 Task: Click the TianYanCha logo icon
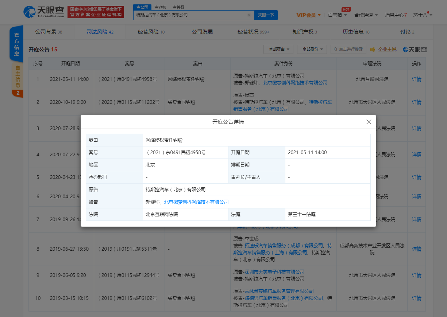[30, 12]
